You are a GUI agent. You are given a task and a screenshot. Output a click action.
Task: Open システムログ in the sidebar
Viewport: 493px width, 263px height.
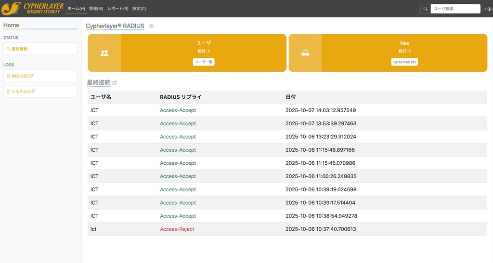23,92
